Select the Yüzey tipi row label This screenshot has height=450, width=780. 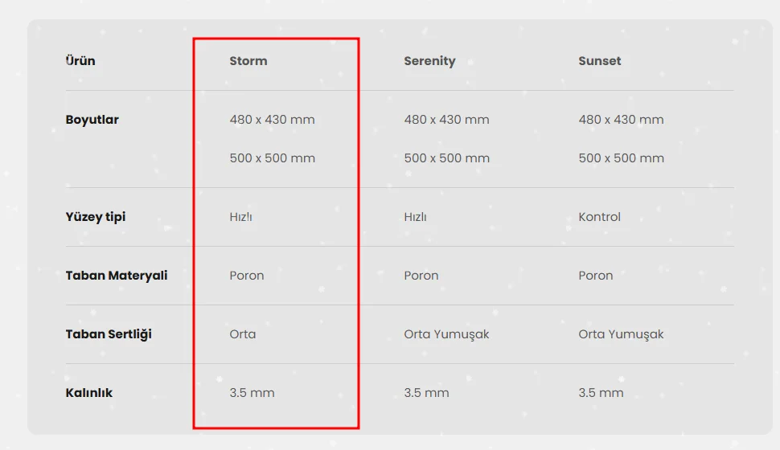click(96, 217)
